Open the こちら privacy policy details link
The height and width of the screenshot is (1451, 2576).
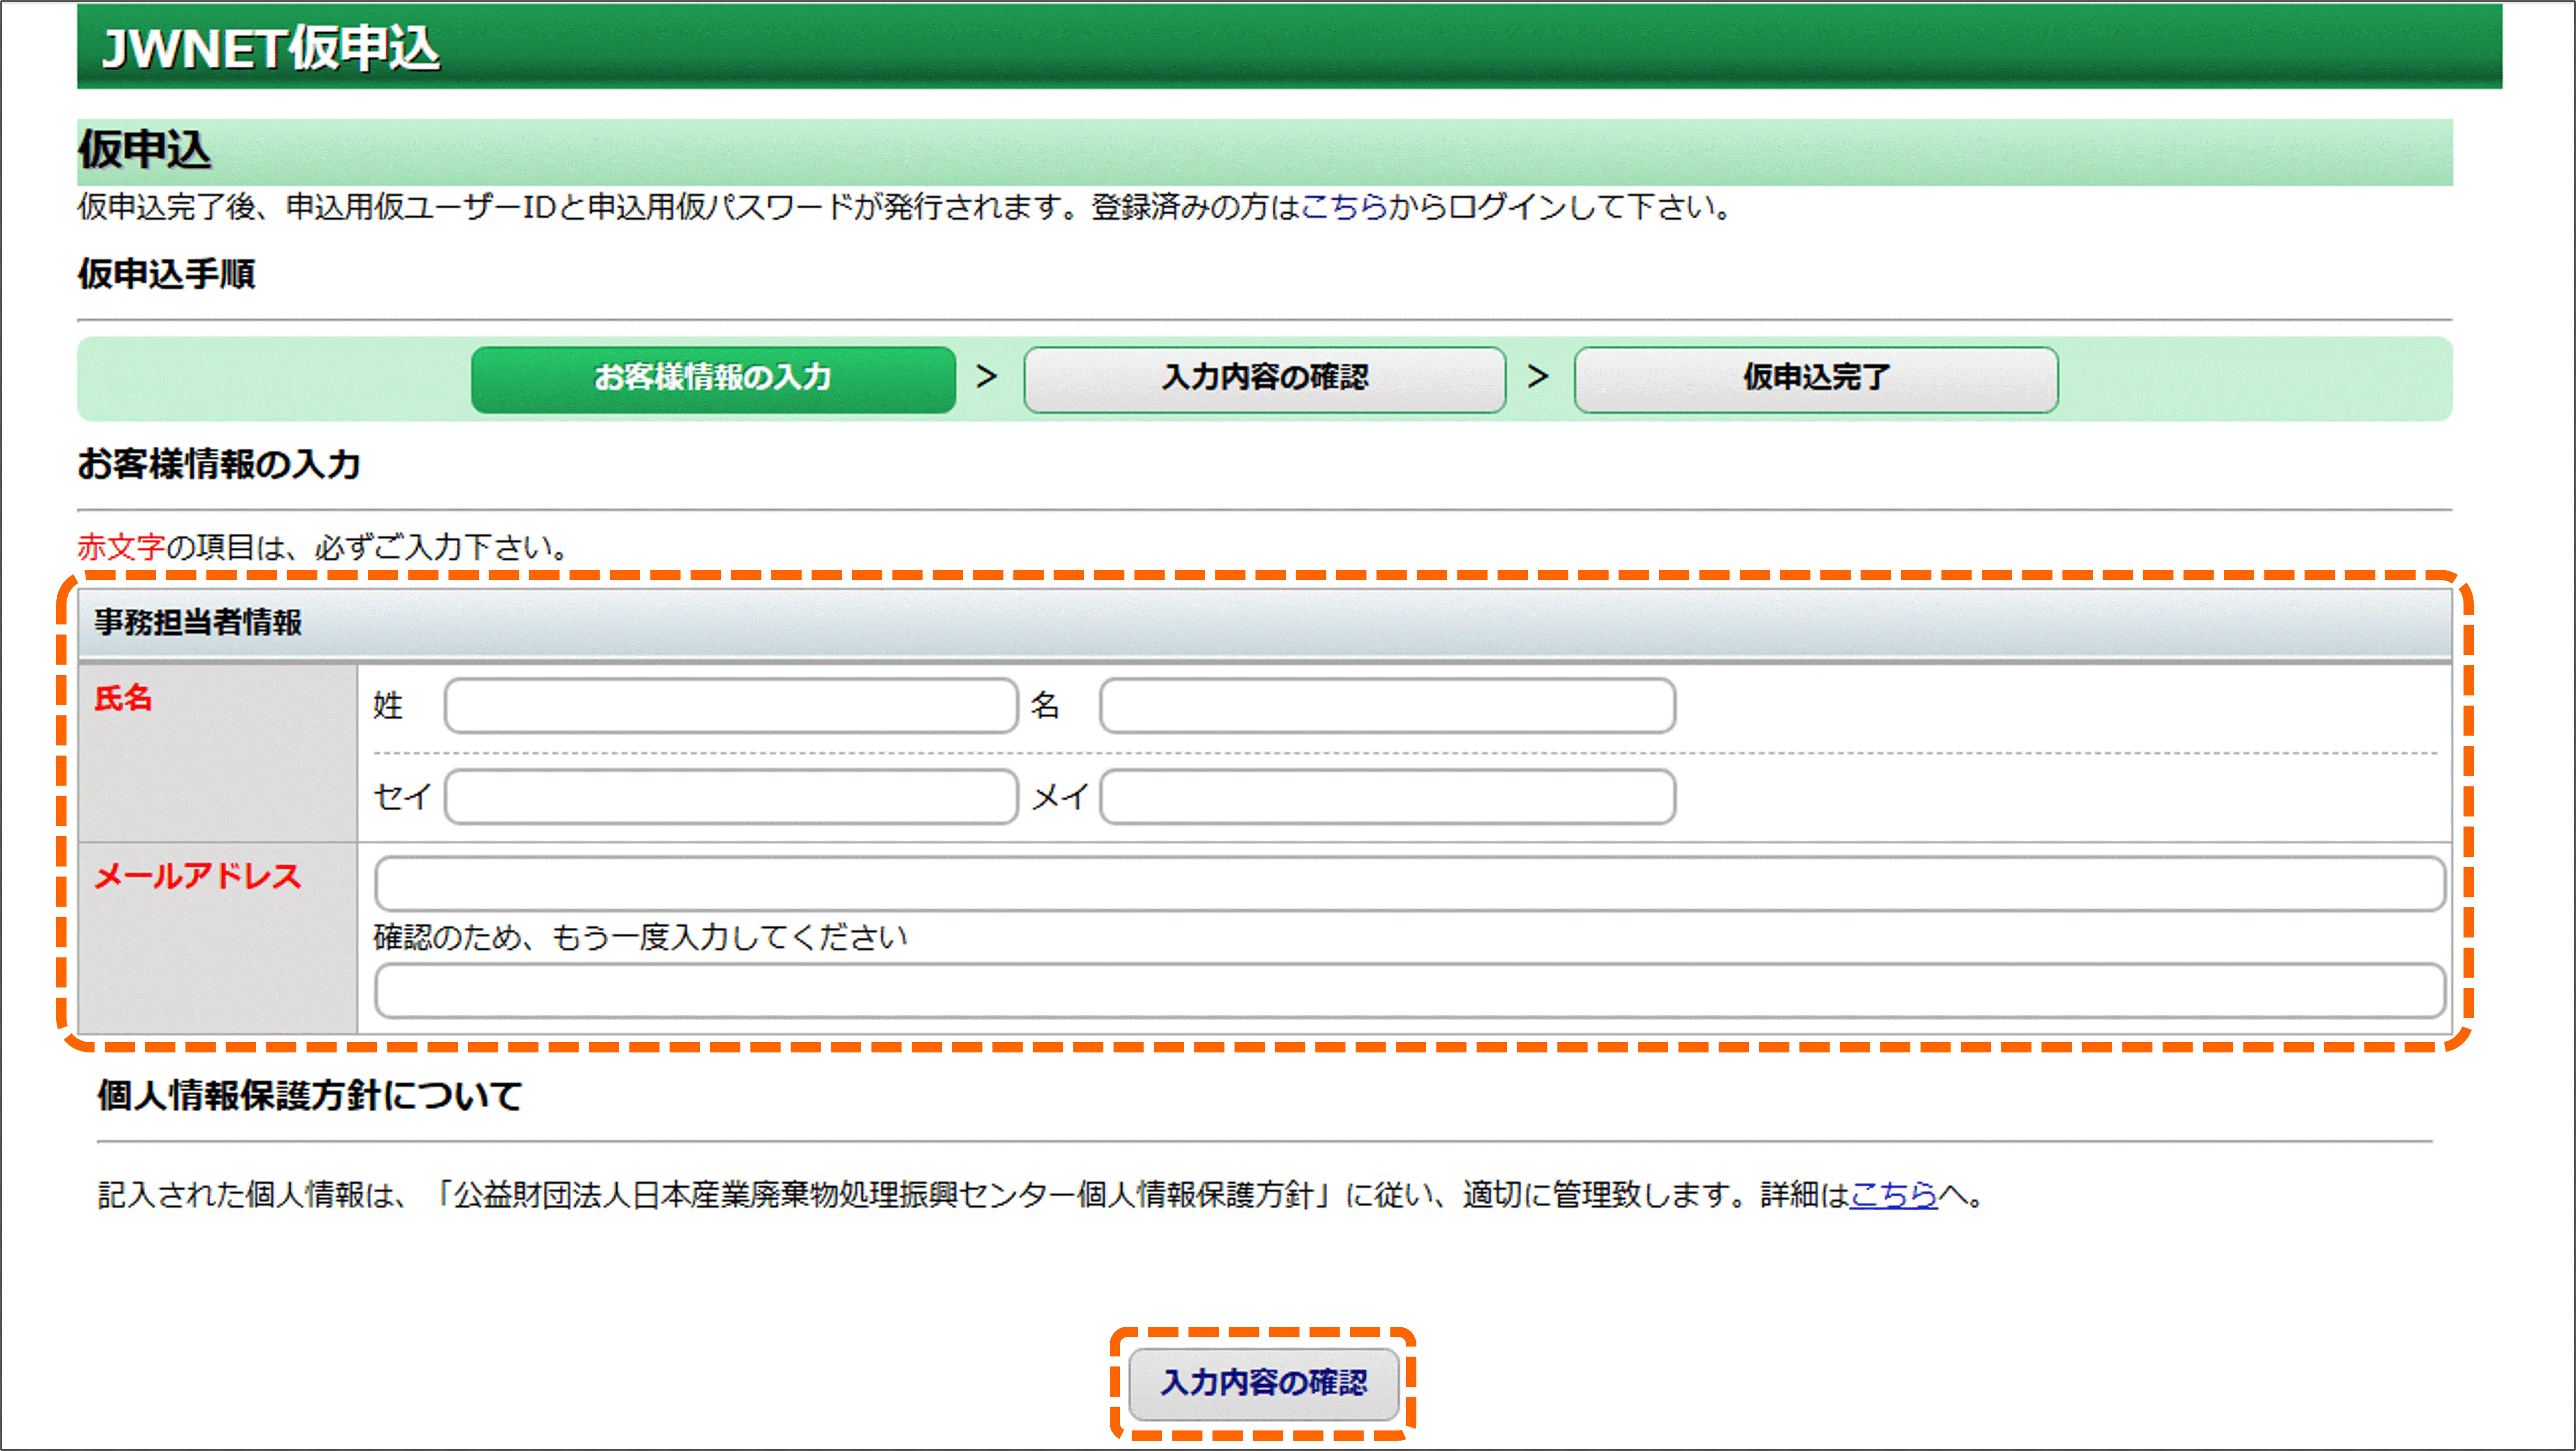tap(1893, 1195)
